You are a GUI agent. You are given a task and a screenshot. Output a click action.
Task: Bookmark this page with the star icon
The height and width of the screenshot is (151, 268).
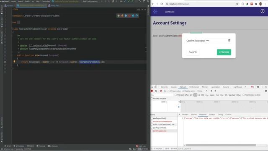pyautogui.click(x=237, y=4)
